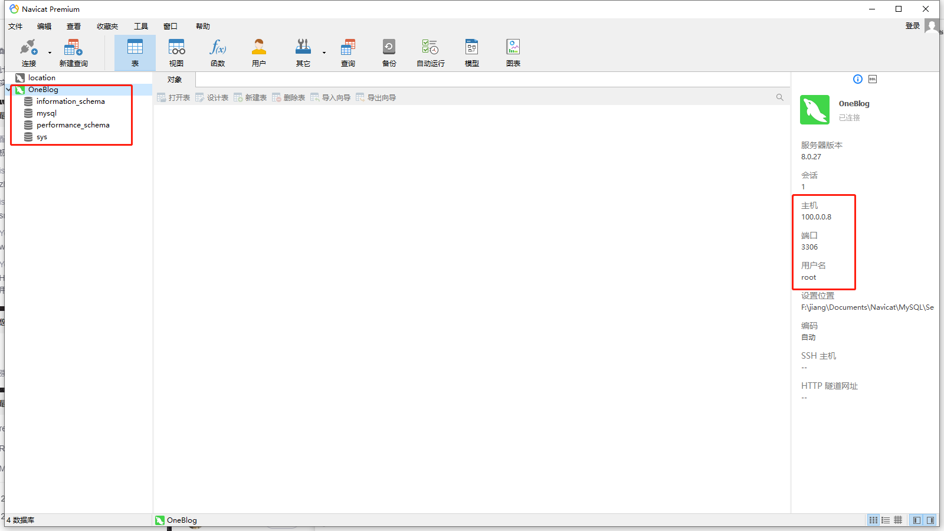Open the Tools (工具) menu
The width and height of the screenshot is (944, 531).
[x=141, y=27]
